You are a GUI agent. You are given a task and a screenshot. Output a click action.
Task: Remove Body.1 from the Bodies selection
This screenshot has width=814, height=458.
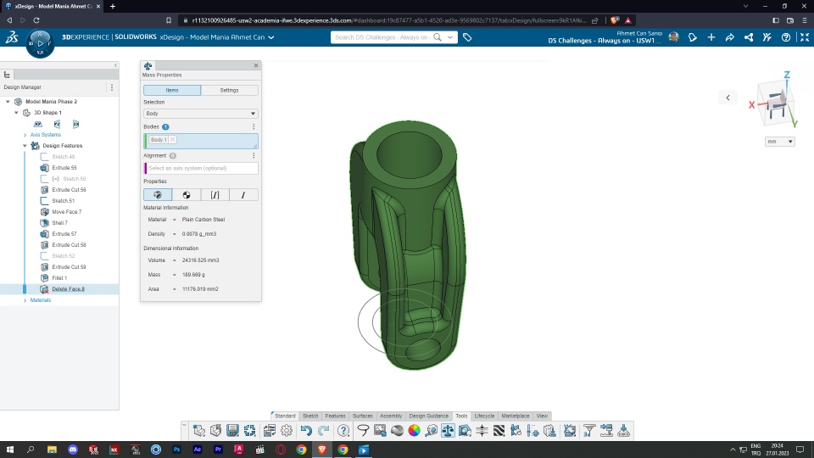tap(172, 139)
